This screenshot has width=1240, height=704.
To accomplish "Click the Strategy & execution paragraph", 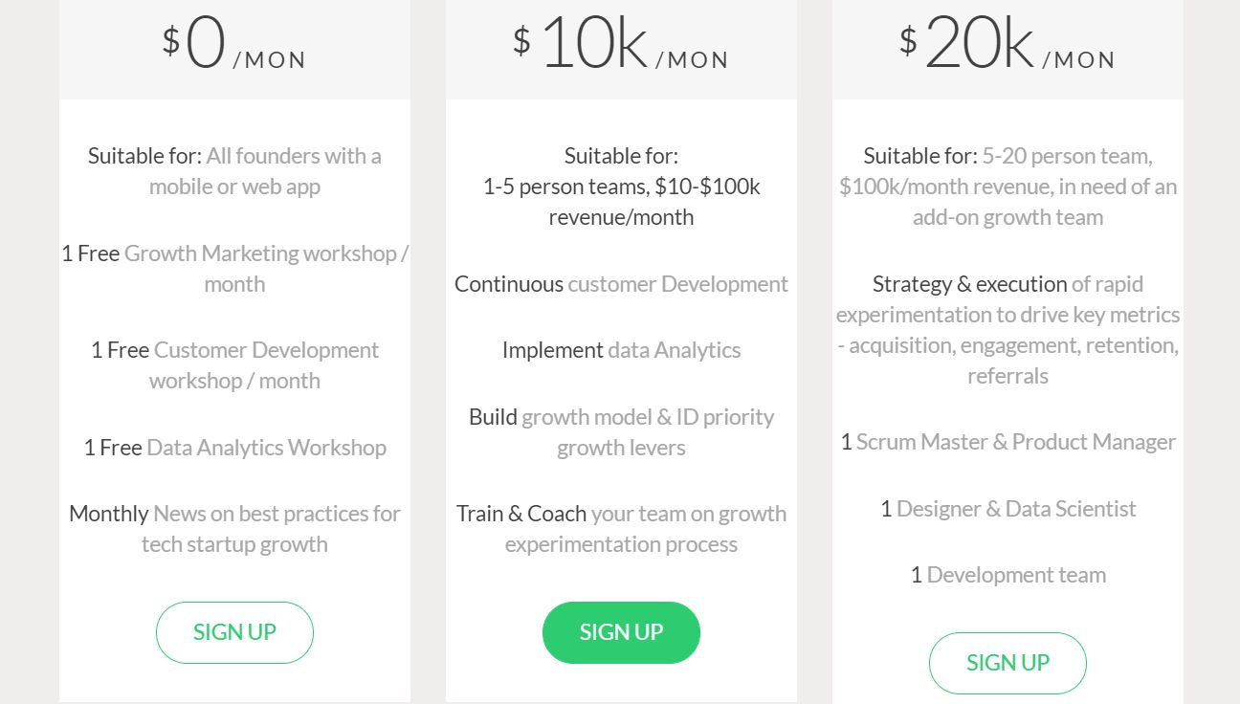I will click(1007, 330).
